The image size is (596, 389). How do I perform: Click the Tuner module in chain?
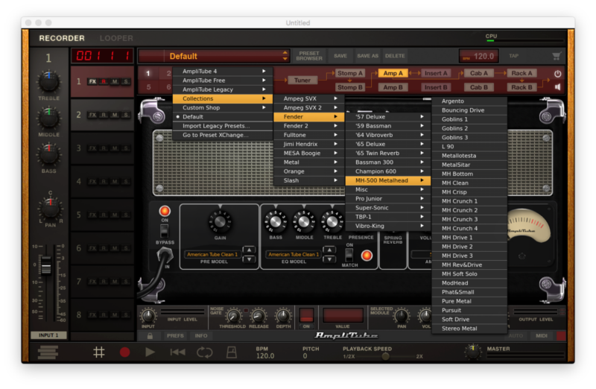click(302, 80)
